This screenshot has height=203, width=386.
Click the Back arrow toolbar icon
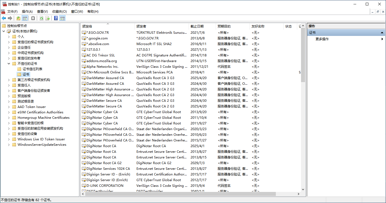(x=4, y=18)
